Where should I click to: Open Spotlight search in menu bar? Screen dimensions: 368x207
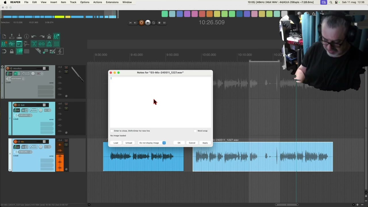tap(331, 2)
